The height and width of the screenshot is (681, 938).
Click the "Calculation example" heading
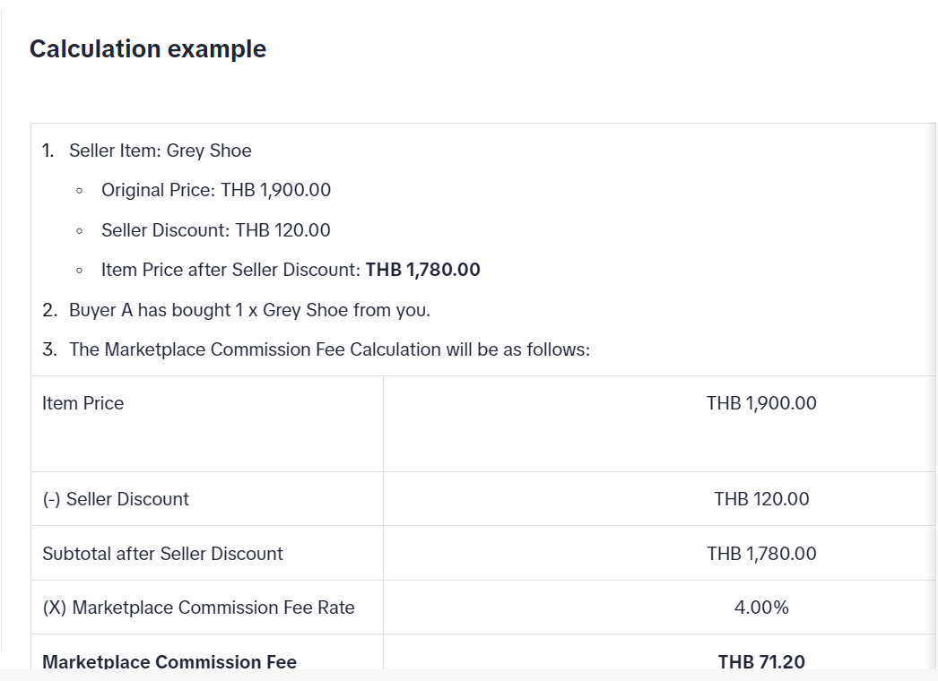click(x=148, y=49)
